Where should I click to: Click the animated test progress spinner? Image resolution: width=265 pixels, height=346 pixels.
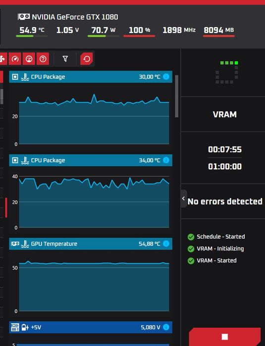click(227, 72)
